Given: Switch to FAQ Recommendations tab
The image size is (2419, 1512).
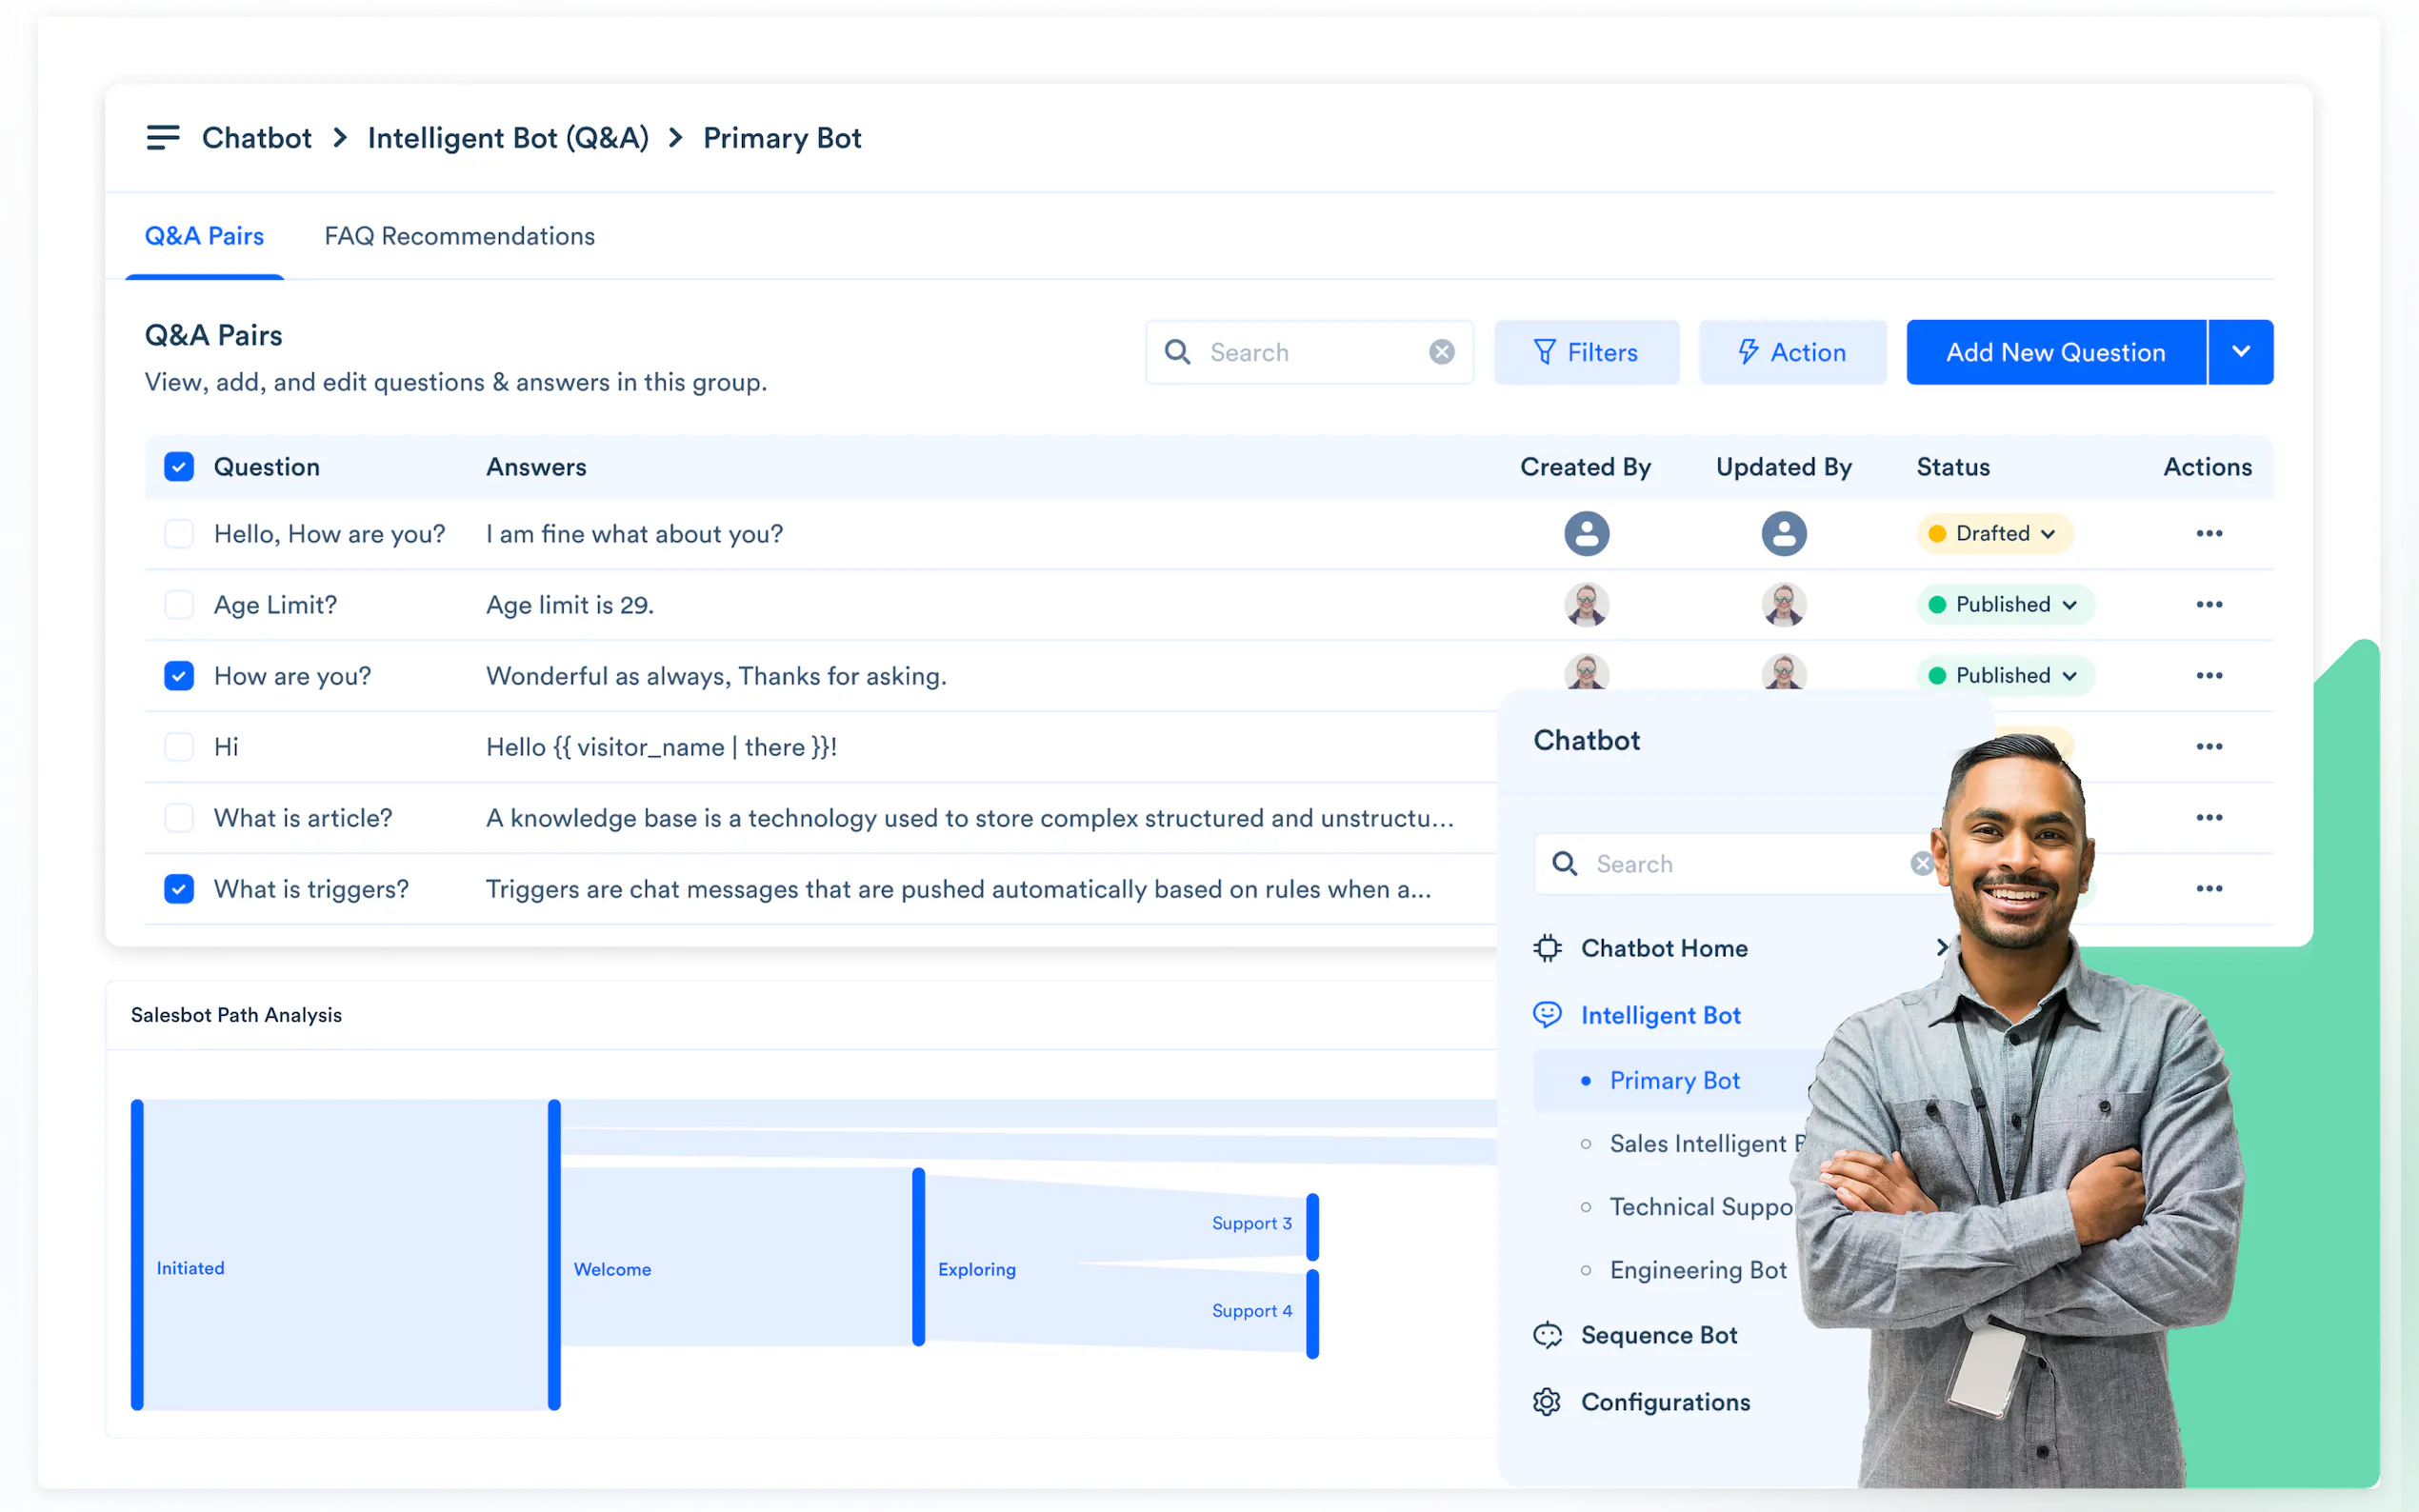Looking at the screenshot, I should tap(459, 236).
